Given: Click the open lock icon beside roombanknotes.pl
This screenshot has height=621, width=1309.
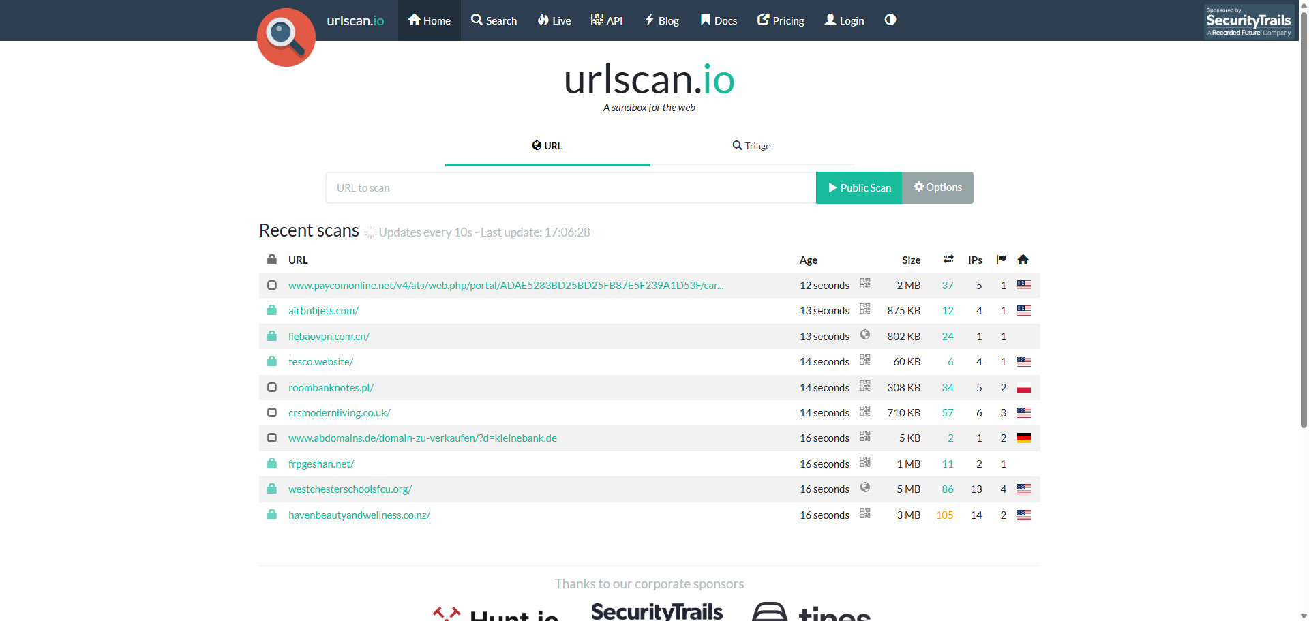Looking at the screenshot, I should [272, 387].
